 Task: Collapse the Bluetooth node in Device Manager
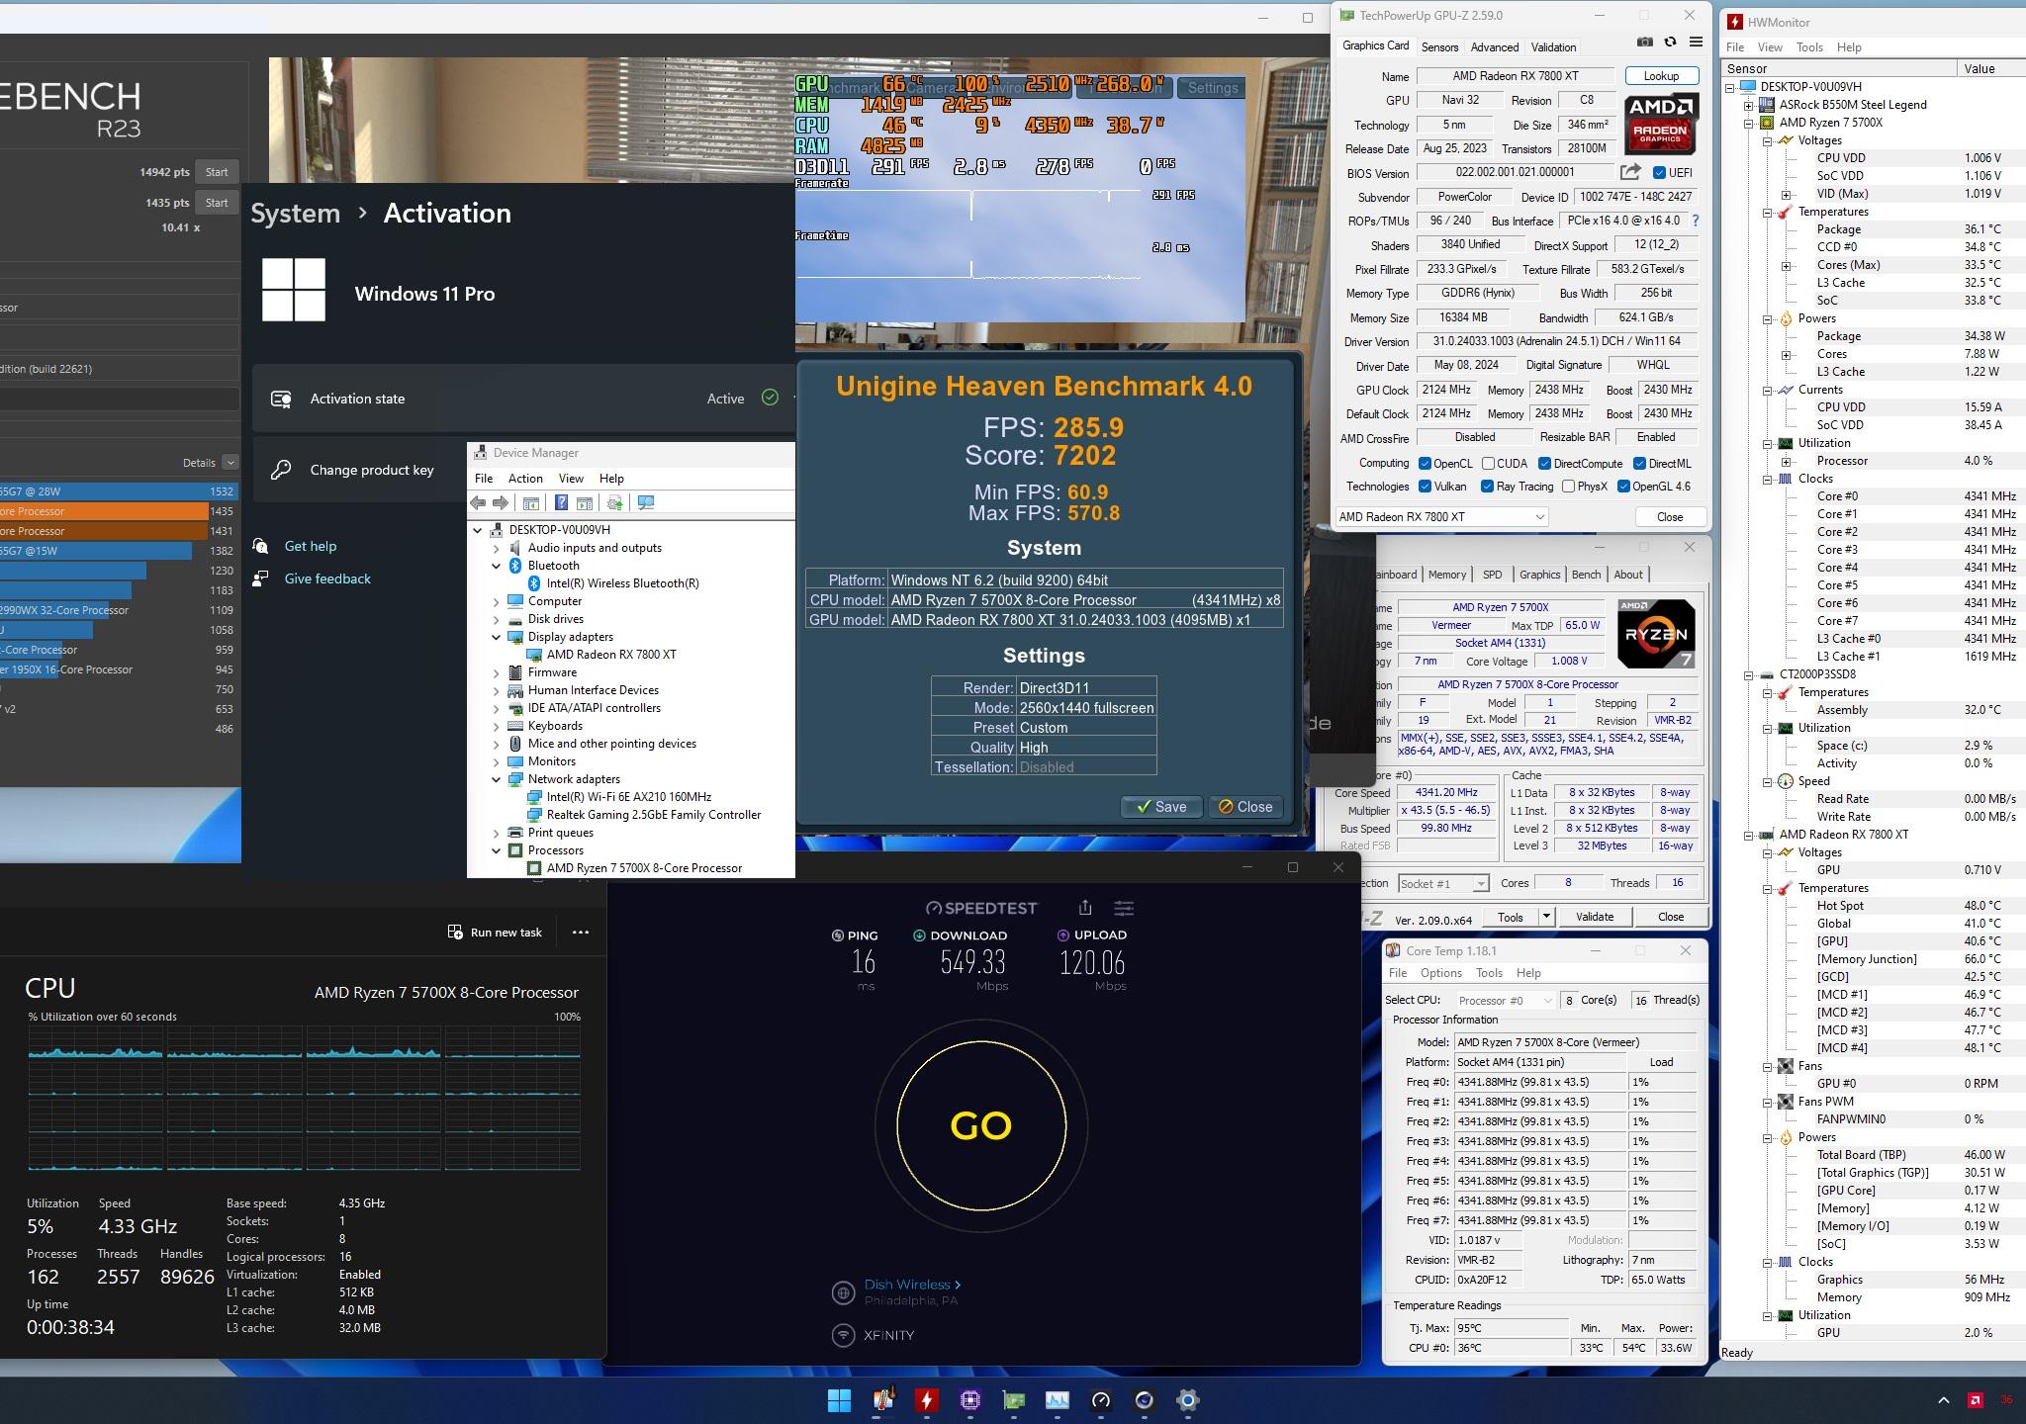[497, 566]
